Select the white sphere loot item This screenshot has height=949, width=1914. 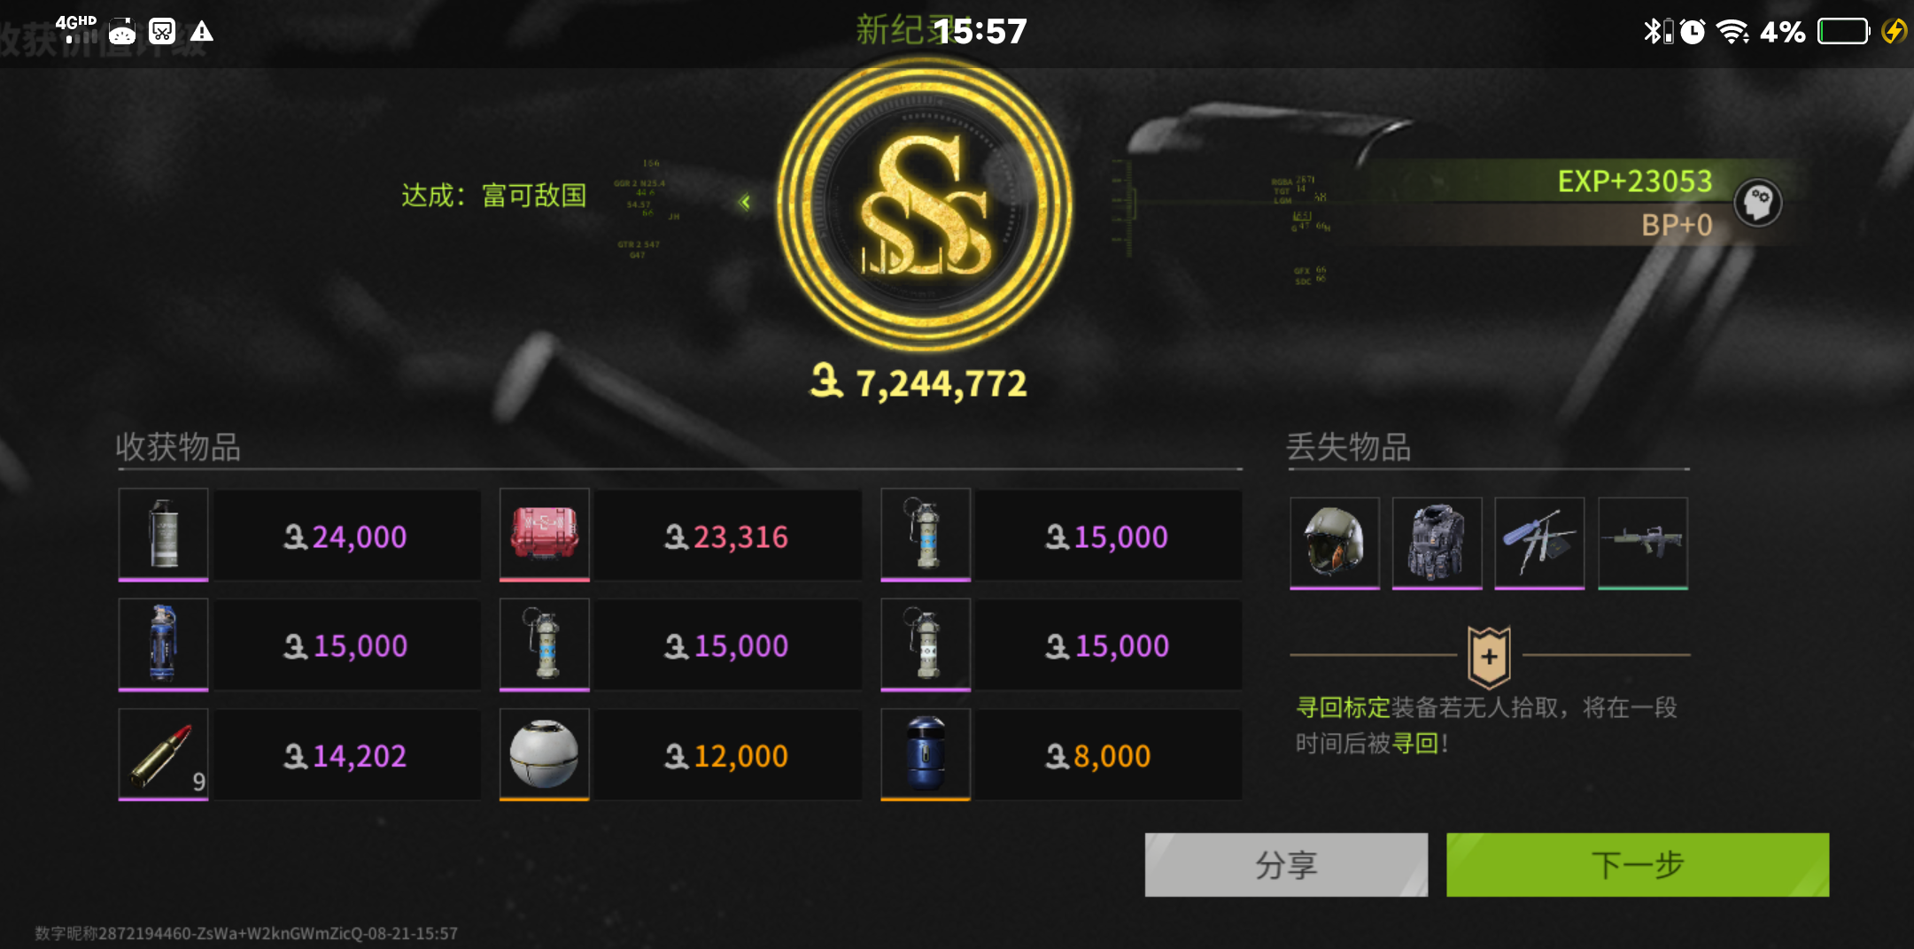point(545,754)
